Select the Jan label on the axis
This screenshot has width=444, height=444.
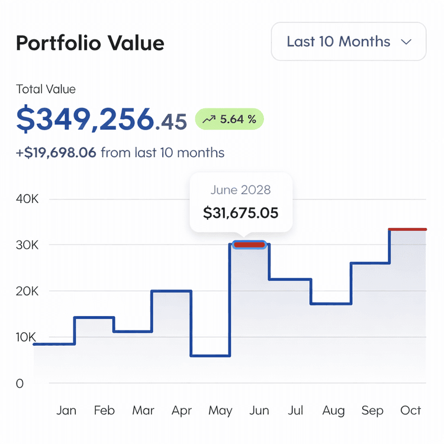66,410
